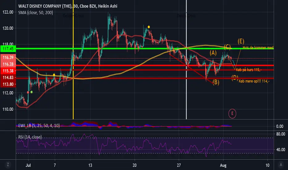
Task: Click the green 117.45 price label
Action: click(8, 49)
